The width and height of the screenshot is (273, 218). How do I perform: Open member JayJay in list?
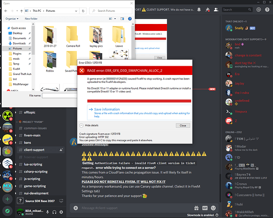(x=239, y=83)
